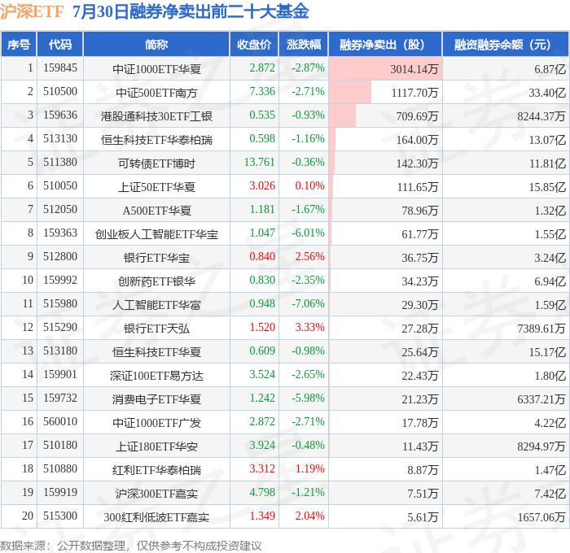Click the 序号 column header
Screen dimensions: 570x553
click(19, 44)
